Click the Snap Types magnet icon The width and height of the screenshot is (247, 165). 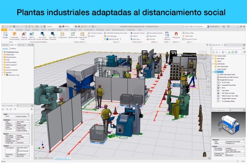click(x=176, y=34)
